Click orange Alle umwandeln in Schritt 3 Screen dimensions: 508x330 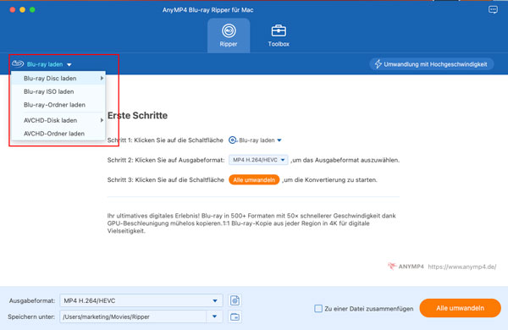(254, 179)
